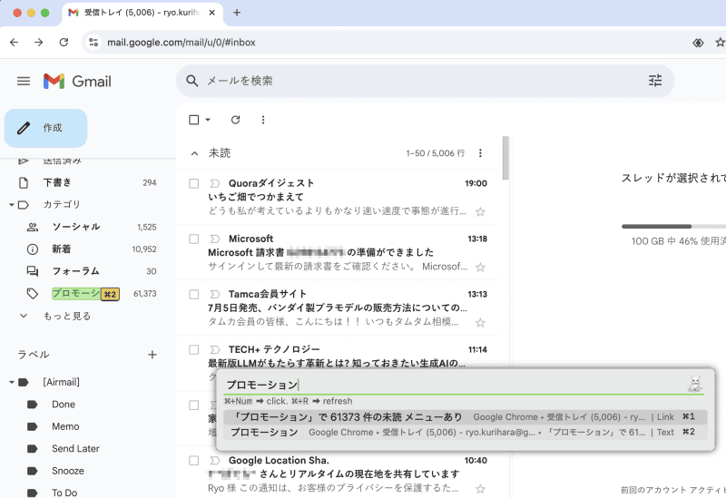Image resolution: width=726 pixels, height=498 pixels.
Task: Mark Quoraダイジェスト email as important
Action: [x=214, y=183]
